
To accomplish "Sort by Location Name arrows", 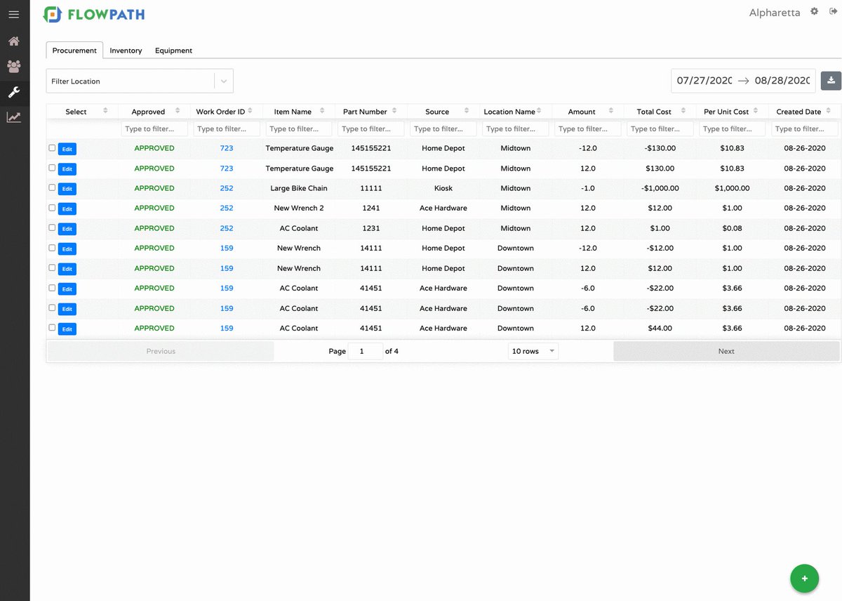I will [540, 111].
